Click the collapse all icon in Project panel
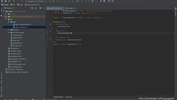The height and width of the screenshot is (100, 177). pos(36,8)
